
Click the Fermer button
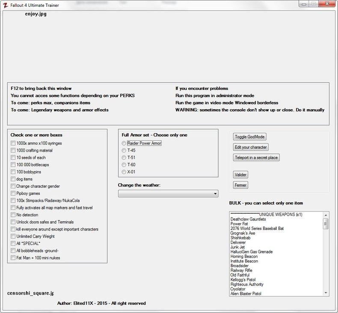240,185
